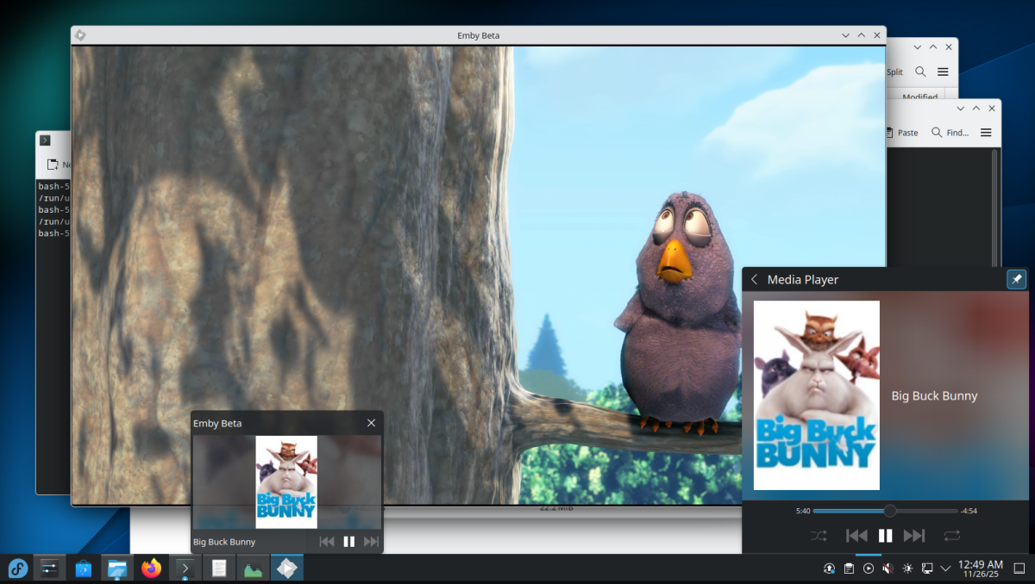Skip to previous track in Media Player popup
1035x584 pixels.
click(x=856, y=536)
